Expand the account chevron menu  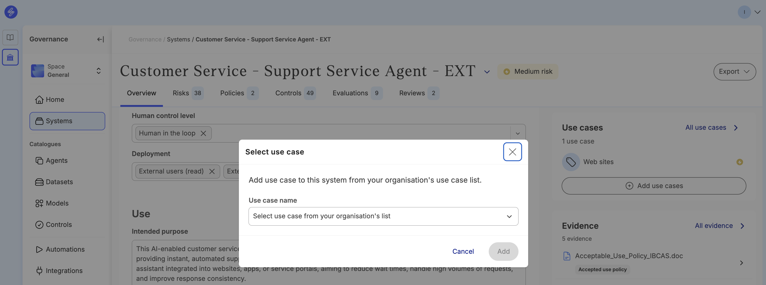(757, 12)
